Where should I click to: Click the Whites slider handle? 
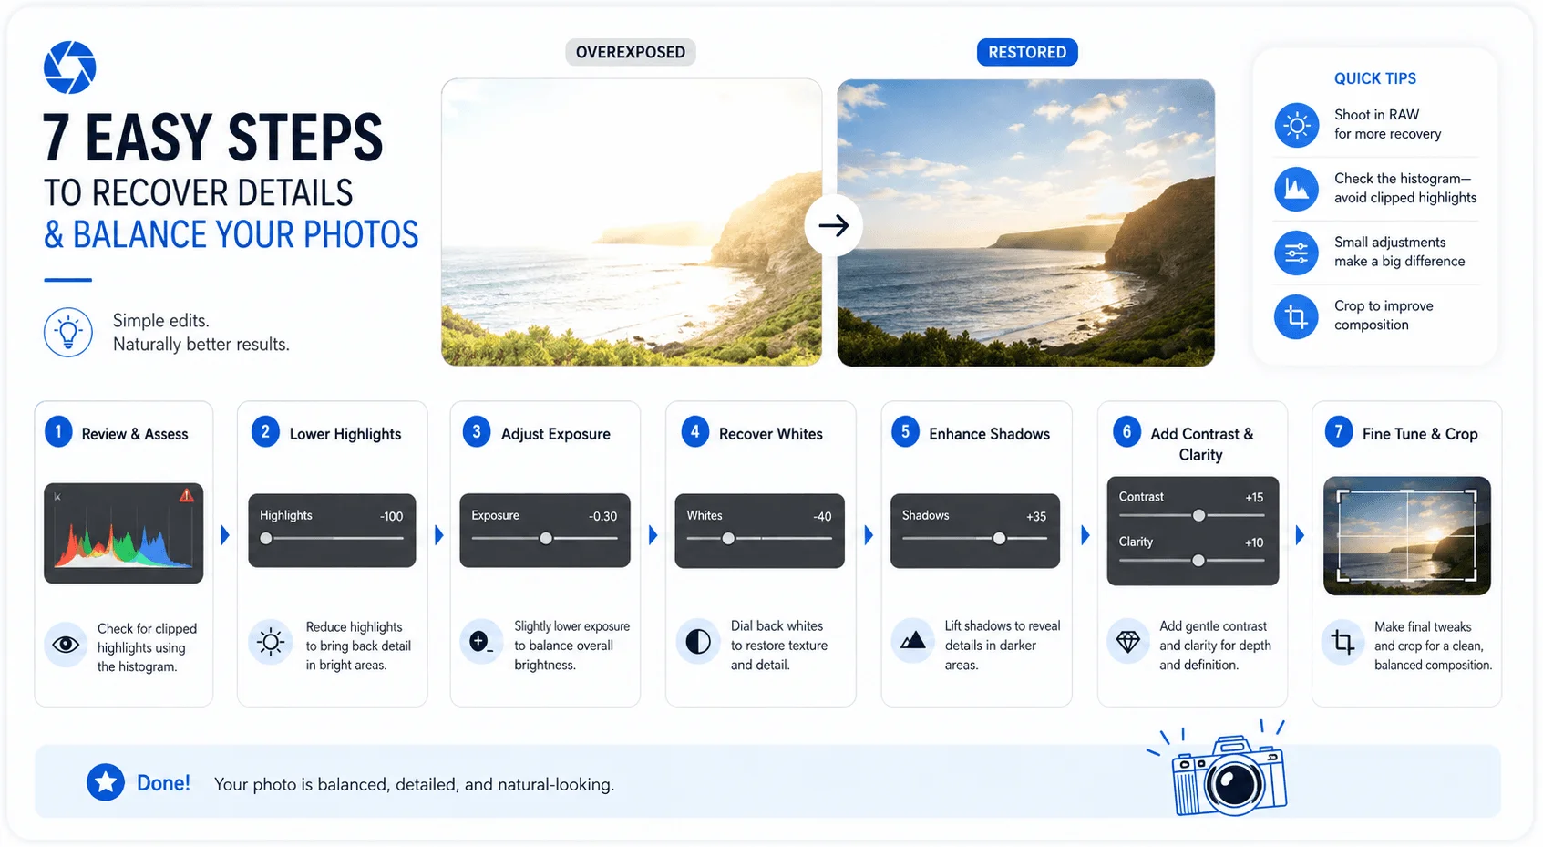728,538
